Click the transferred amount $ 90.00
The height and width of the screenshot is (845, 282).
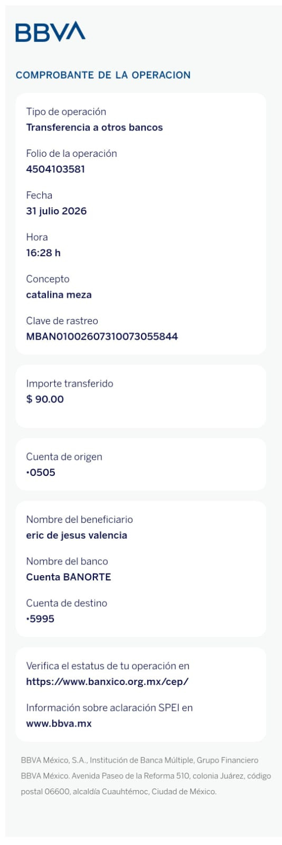click(x=45, y=399)
